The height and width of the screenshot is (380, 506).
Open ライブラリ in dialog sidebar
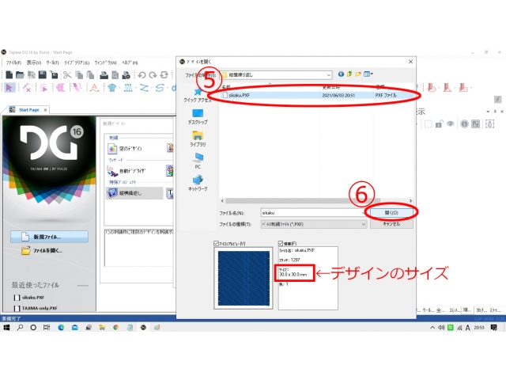[198, 139]
